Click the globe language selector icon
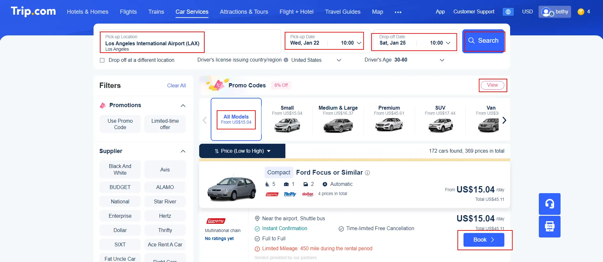 508,11
